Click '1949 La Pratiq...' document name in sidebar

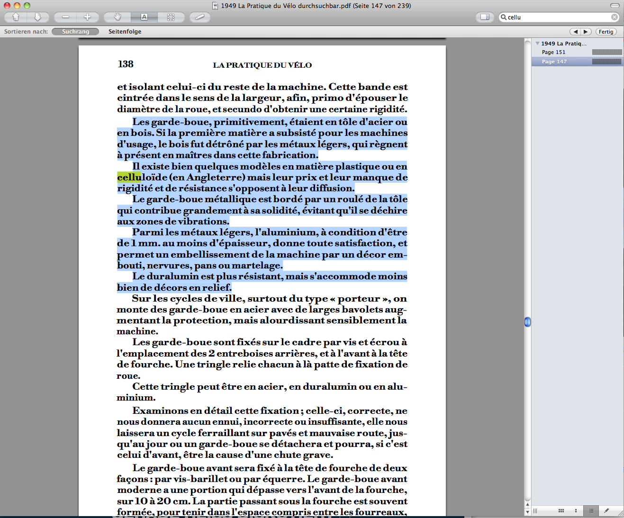coord(564,44)
